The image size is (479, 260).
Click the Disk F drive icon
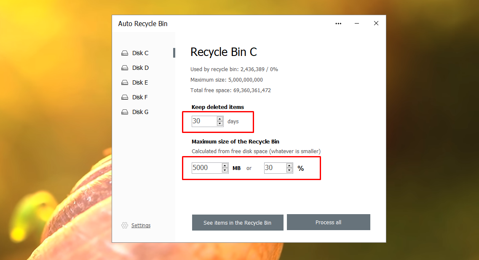pyautogui.click(x=124, y=97)
